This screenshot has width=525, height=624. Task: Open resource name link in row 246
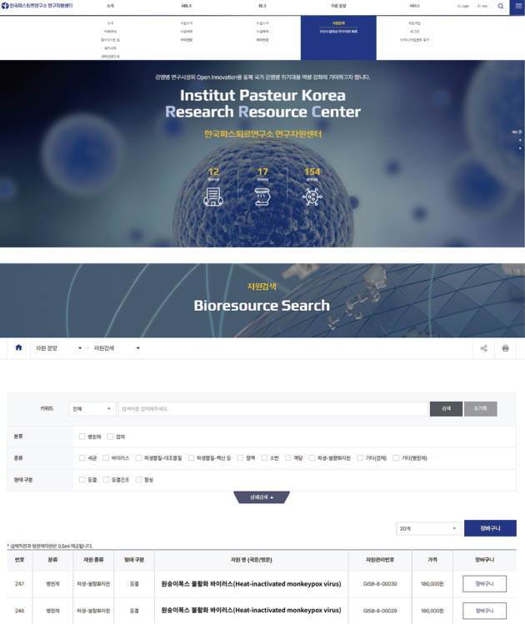tap(251, 610)
